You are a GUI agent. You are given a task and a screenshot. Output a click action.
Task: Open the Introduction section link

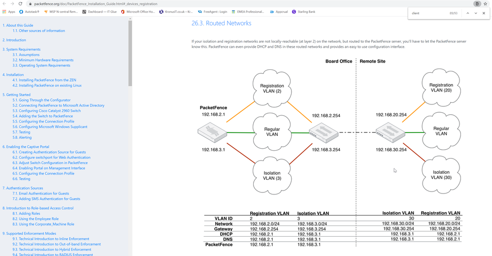point(14,40)
